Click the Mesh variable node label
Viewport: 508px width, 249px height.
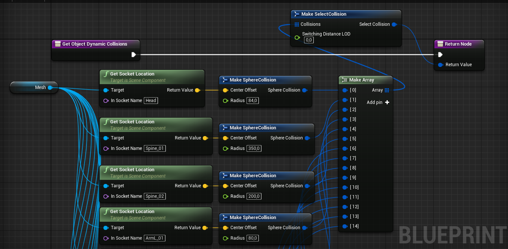click(x=40, y=87)
